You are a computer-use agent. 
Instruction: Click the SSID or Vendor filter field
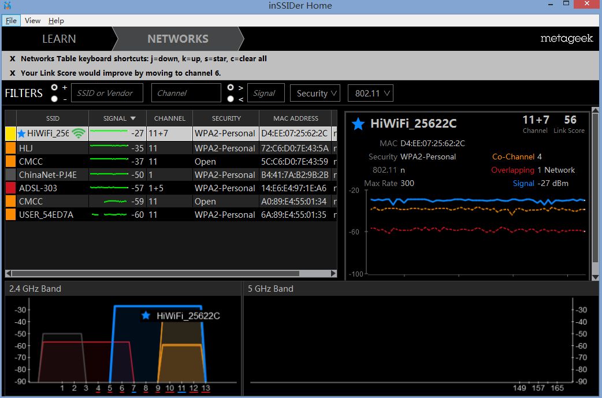(x=107, y=93)
